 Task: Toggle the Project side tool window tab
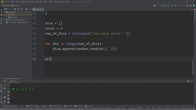1,12
